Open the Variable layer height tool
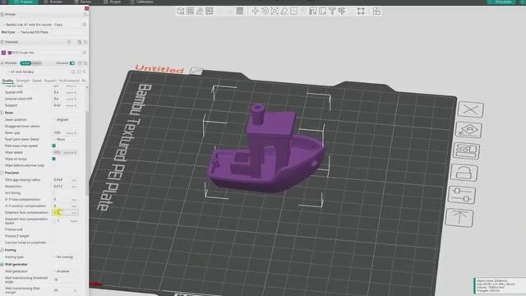 240,11
